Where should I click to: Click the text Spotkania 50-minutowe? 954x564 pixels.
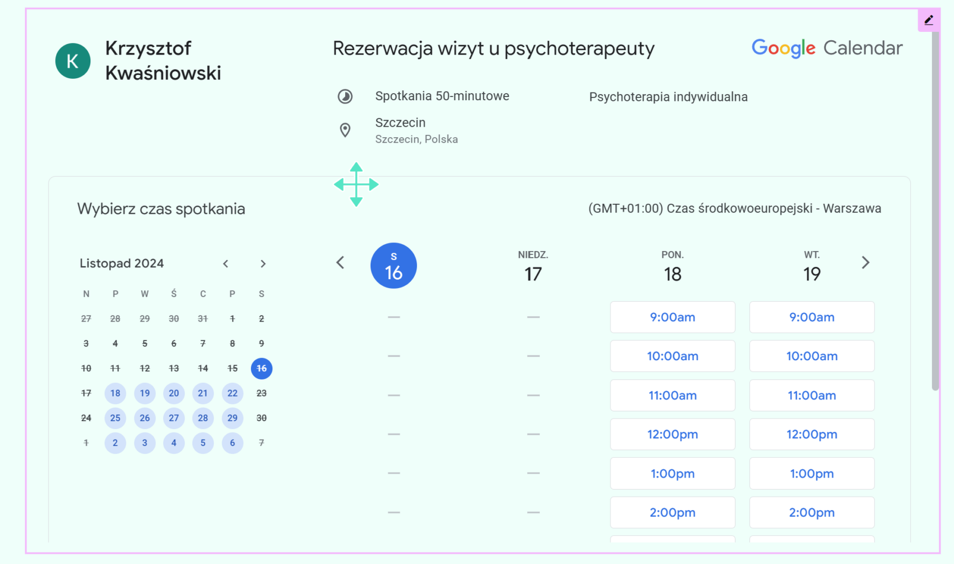point(442,96)
